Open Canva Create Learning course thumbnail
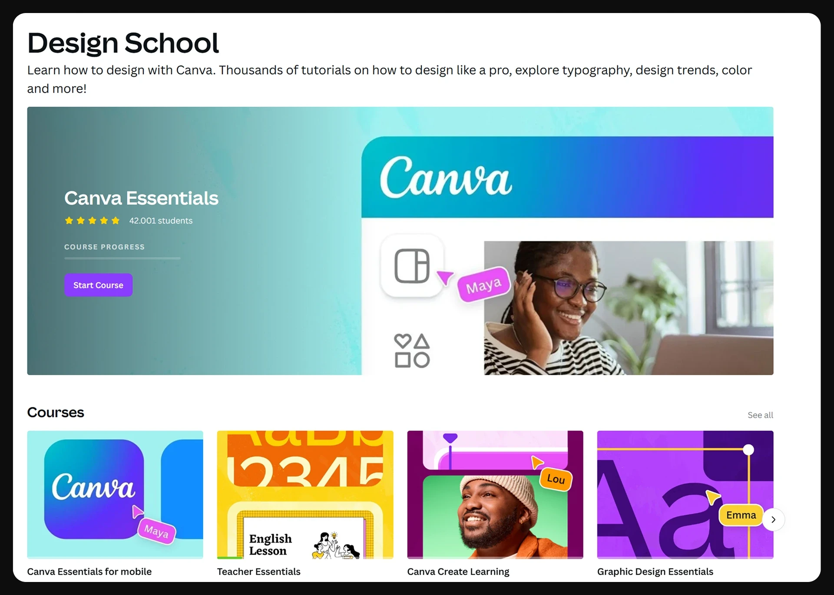Viewport: 834px width, 595px height. tap(495, 494)
